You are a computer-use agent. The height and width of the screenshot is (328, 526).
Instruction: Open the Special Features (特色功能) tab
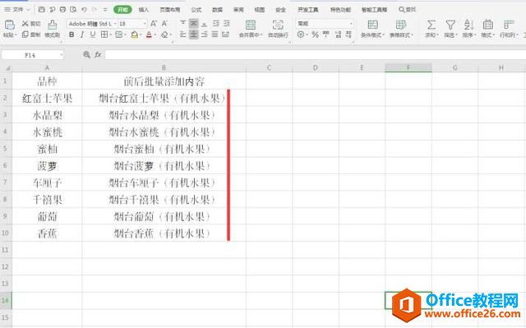(x=340, y=10)
